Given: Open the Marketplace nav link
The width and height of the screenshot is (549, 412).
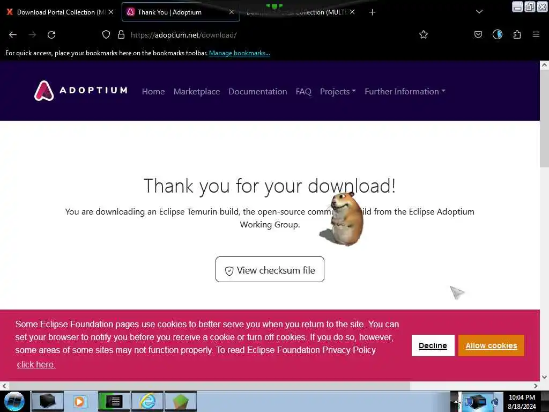Looking at the screenshot, I should [x=197, y=91].
